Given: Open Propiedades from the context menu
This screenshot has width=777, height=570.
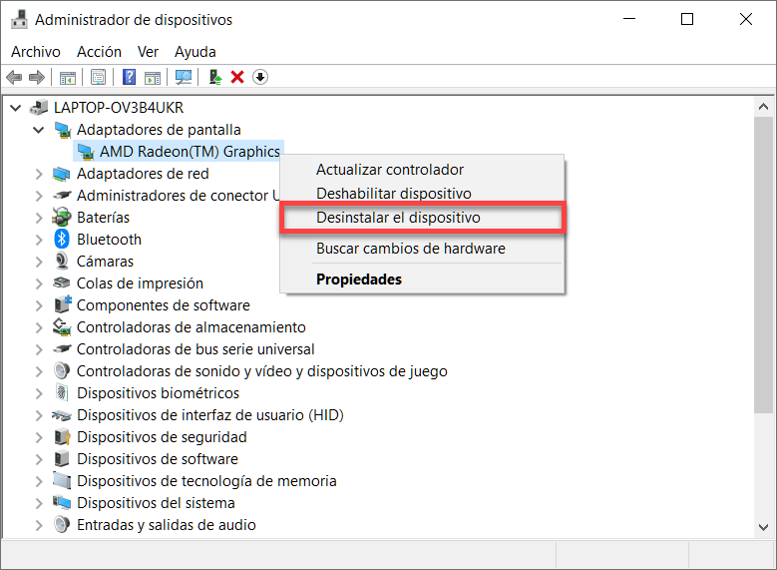Looking at the screenshot, I should point(422,280).
